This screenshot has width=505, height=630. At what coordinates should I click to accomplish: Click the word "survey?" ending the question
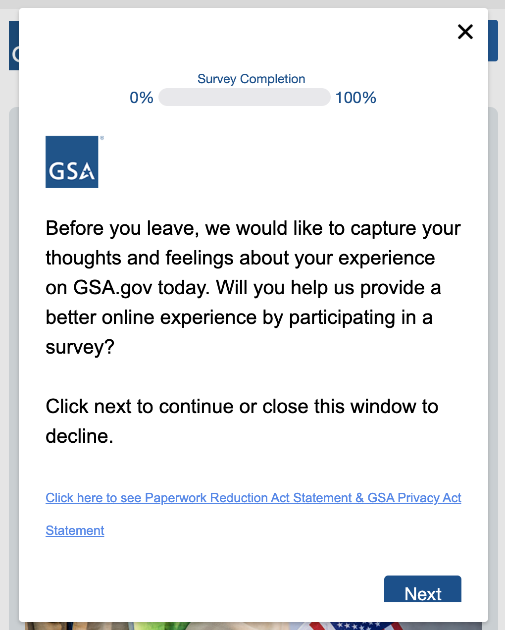(x=80, y=347)
